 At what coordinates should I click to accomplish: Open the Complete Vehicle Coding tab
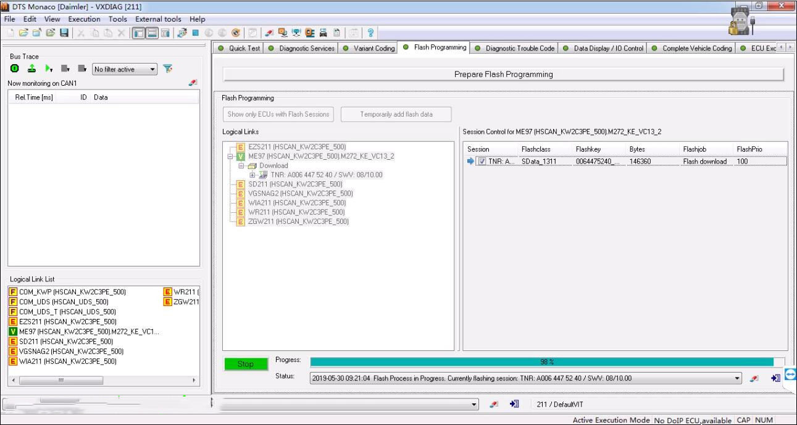pos(692,48)
